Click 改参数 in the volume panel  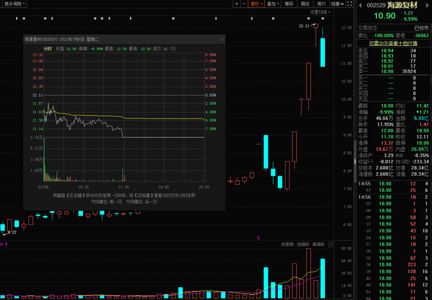[x=287, y=244]
